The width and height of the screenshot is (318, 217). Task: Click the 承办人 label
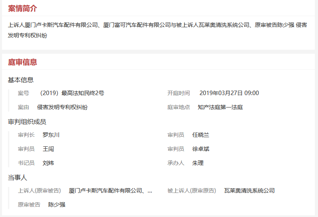[176, 163]
